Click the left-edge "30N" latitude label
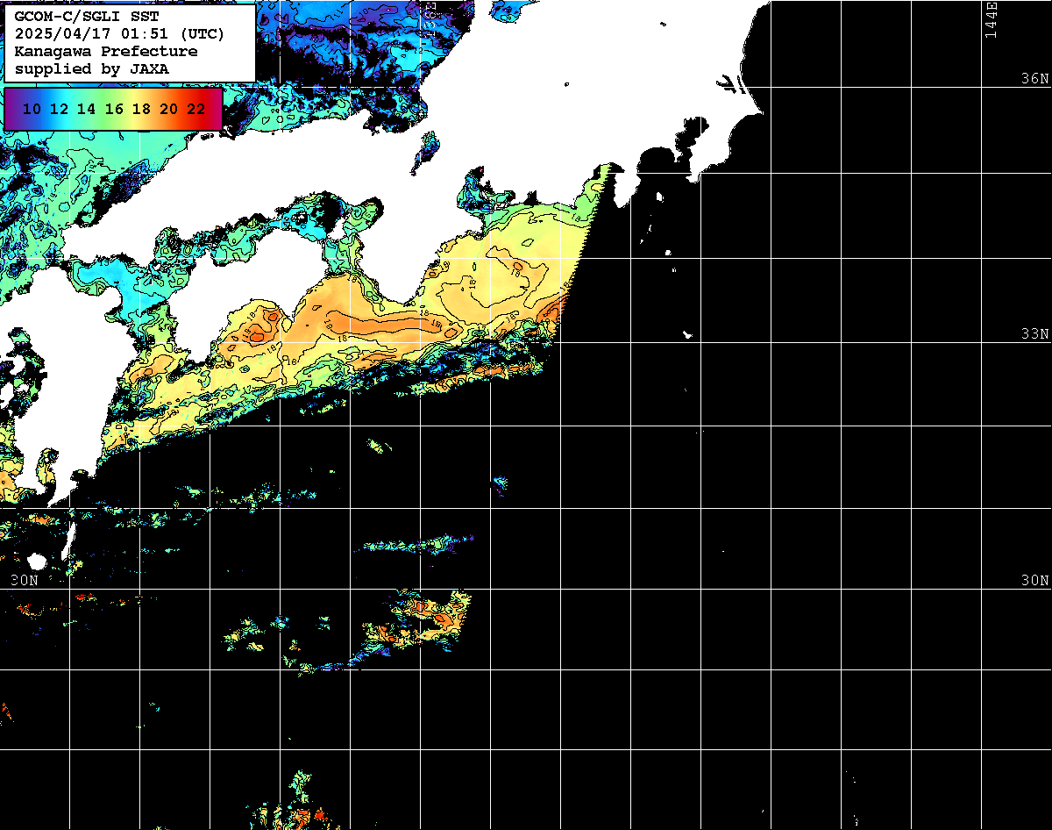The height and width of the screenshot is (830, 1052). tap(25, 581)
